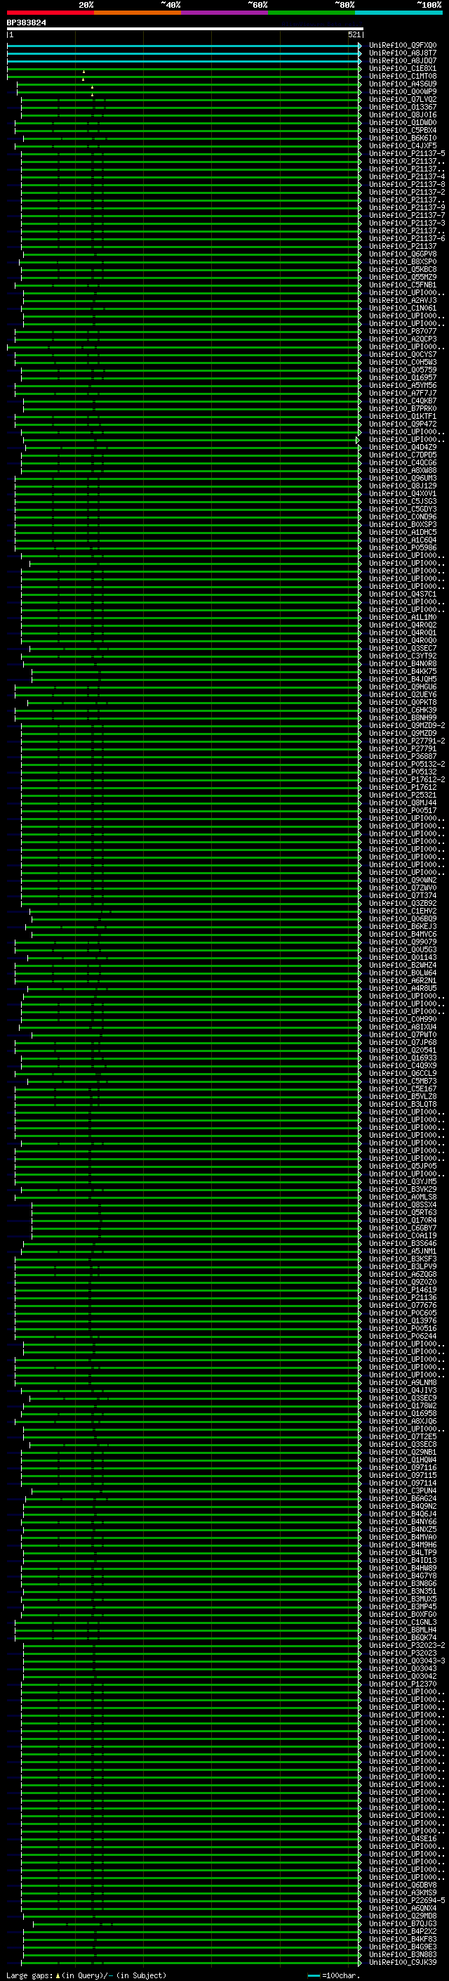449x1981 pixels.
Task: Click the UniRef100_Q7JP68 subject label
Action: click(x=402, y=1042)
